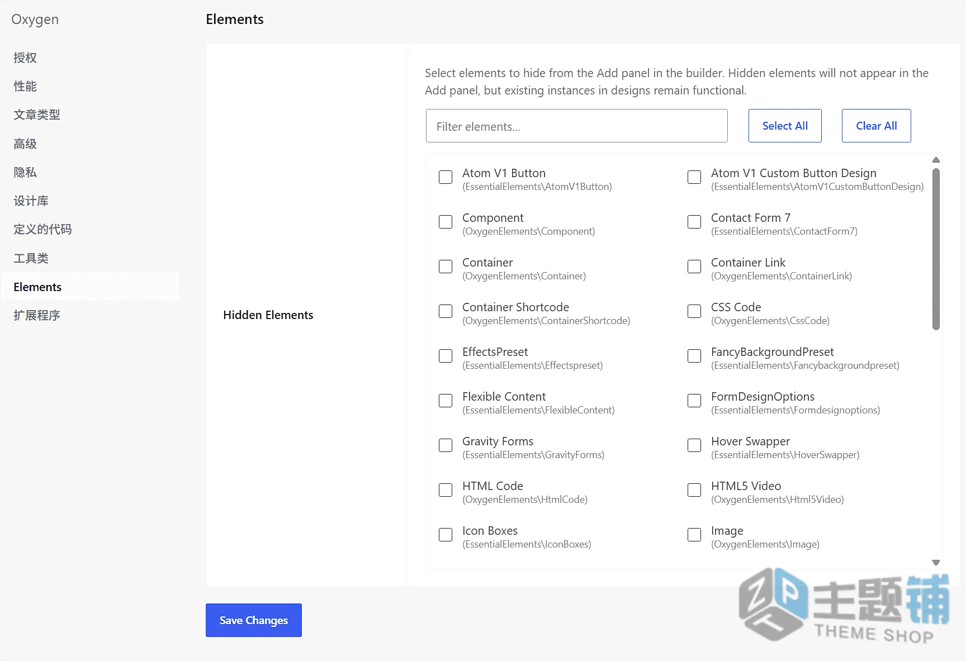Click the Clear All button
Screen dimensions: 966x661
tap(876, 126)
